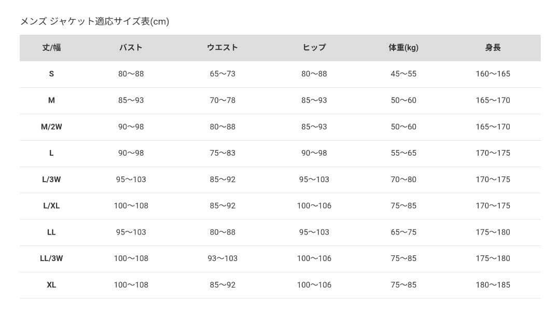This screenshot has height=314, width=560.
Task: Select the L/3W size row label
Action: 51,180
